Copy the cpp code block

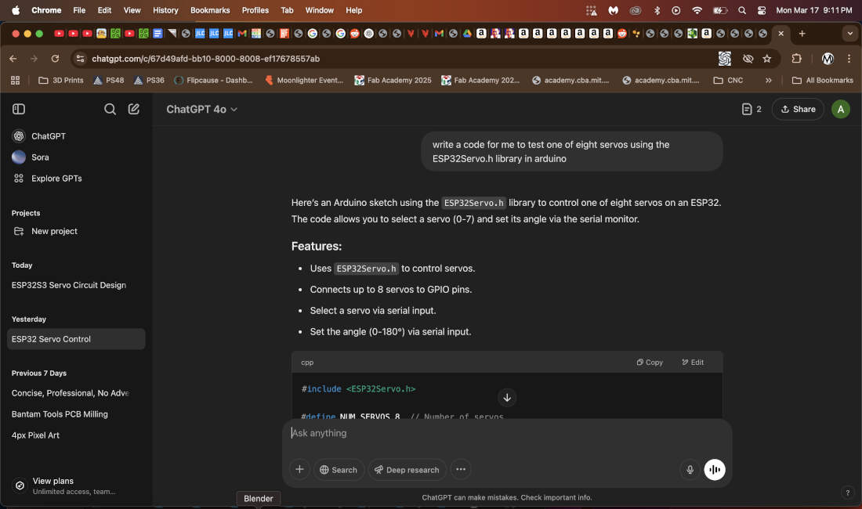pyautogui.click(x=650, y=363)
